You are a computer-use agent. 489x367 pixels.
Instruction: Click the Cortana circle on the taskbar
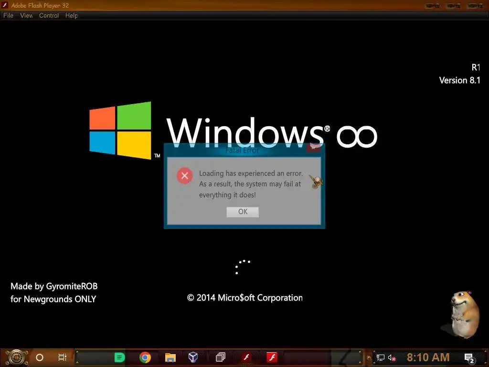click(40, 357)
